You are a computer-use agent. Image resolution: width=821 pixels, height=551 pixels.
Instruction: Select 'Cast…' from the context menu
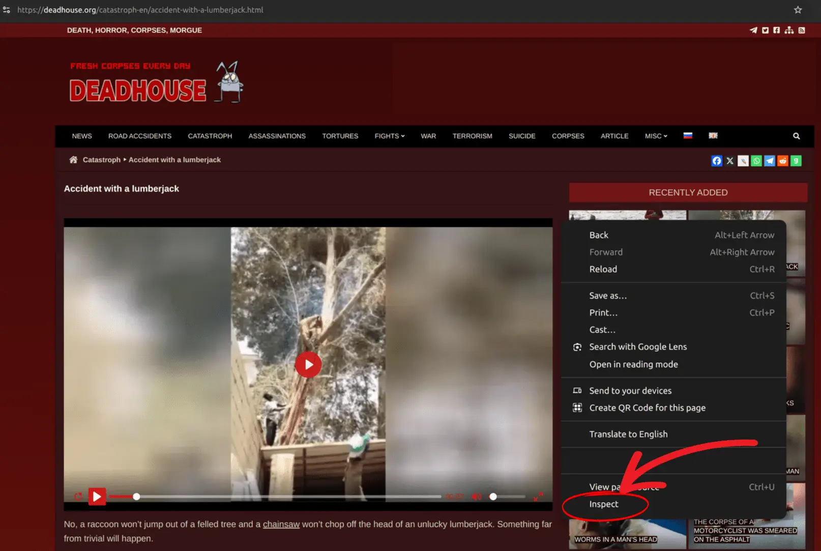point(673,330)
